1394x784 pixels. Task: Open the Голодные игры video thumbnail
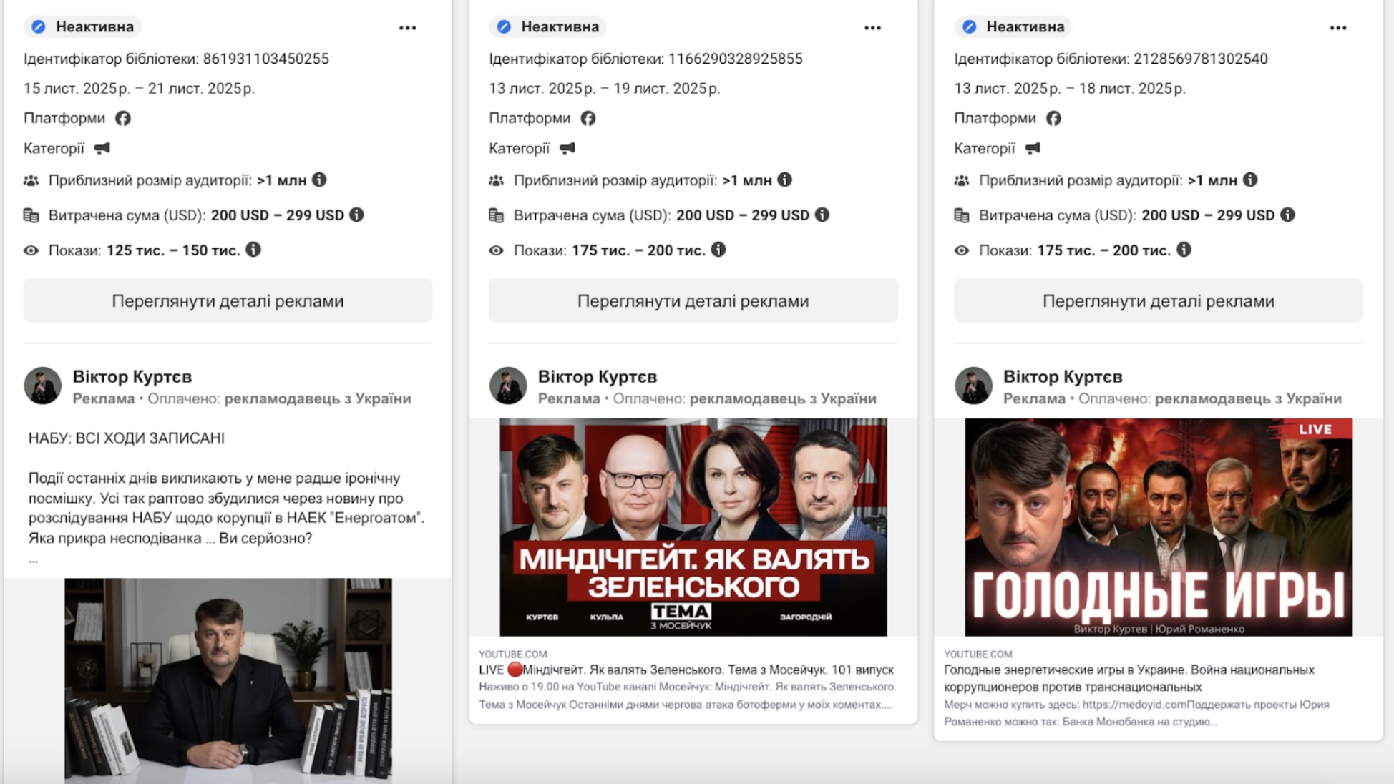[x=1158, y=527]
